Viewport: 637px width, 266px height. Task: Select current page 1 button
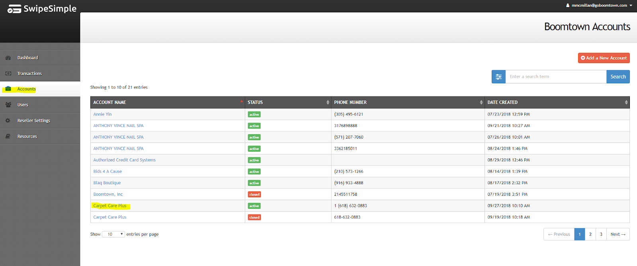click(579, 234)
